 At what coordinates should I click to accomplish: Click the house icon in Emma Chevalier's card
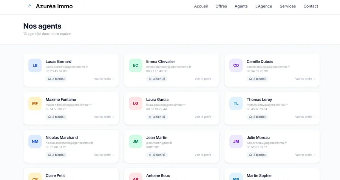[150, 79]
